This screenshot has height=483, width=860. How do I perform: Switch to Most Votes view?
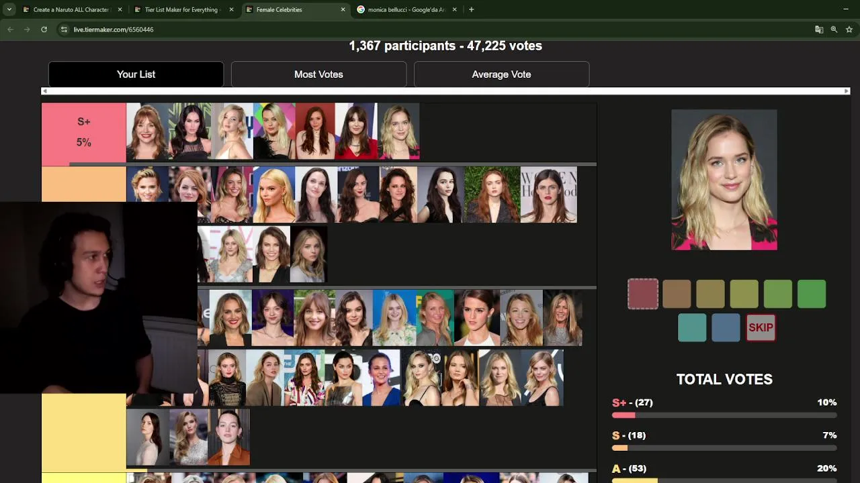click(318, 74)
